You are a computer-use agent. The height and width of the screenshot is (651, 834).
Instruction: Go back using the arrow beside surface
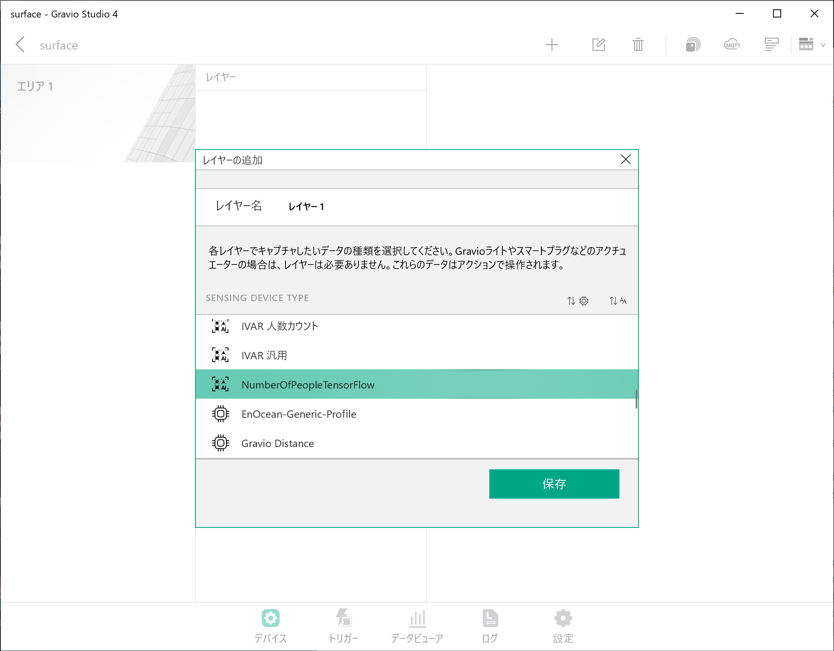(20, 45)
